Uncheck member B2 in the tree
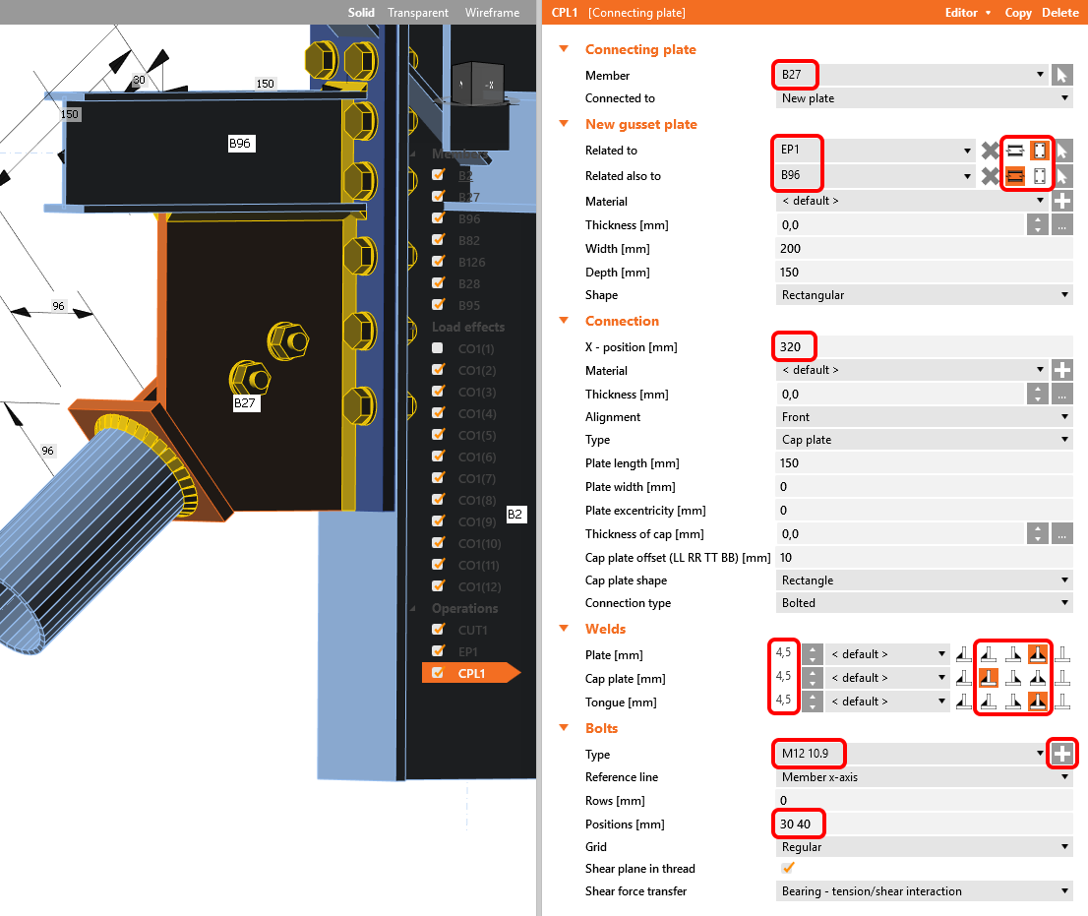 click(x=438, y=175)
